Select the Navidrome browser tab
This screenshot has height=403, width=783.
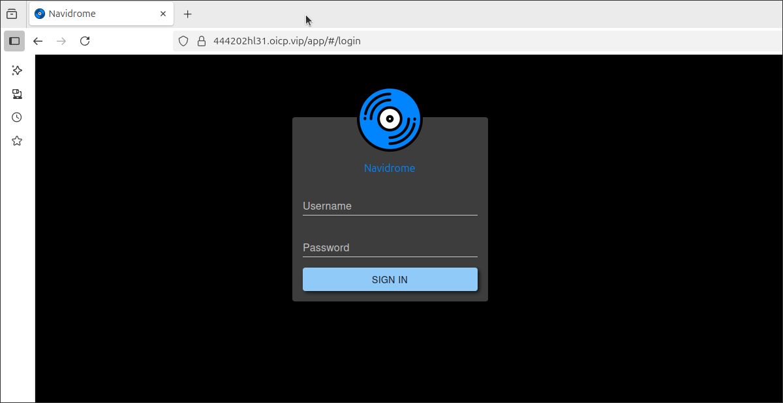(x=101, y=14)
